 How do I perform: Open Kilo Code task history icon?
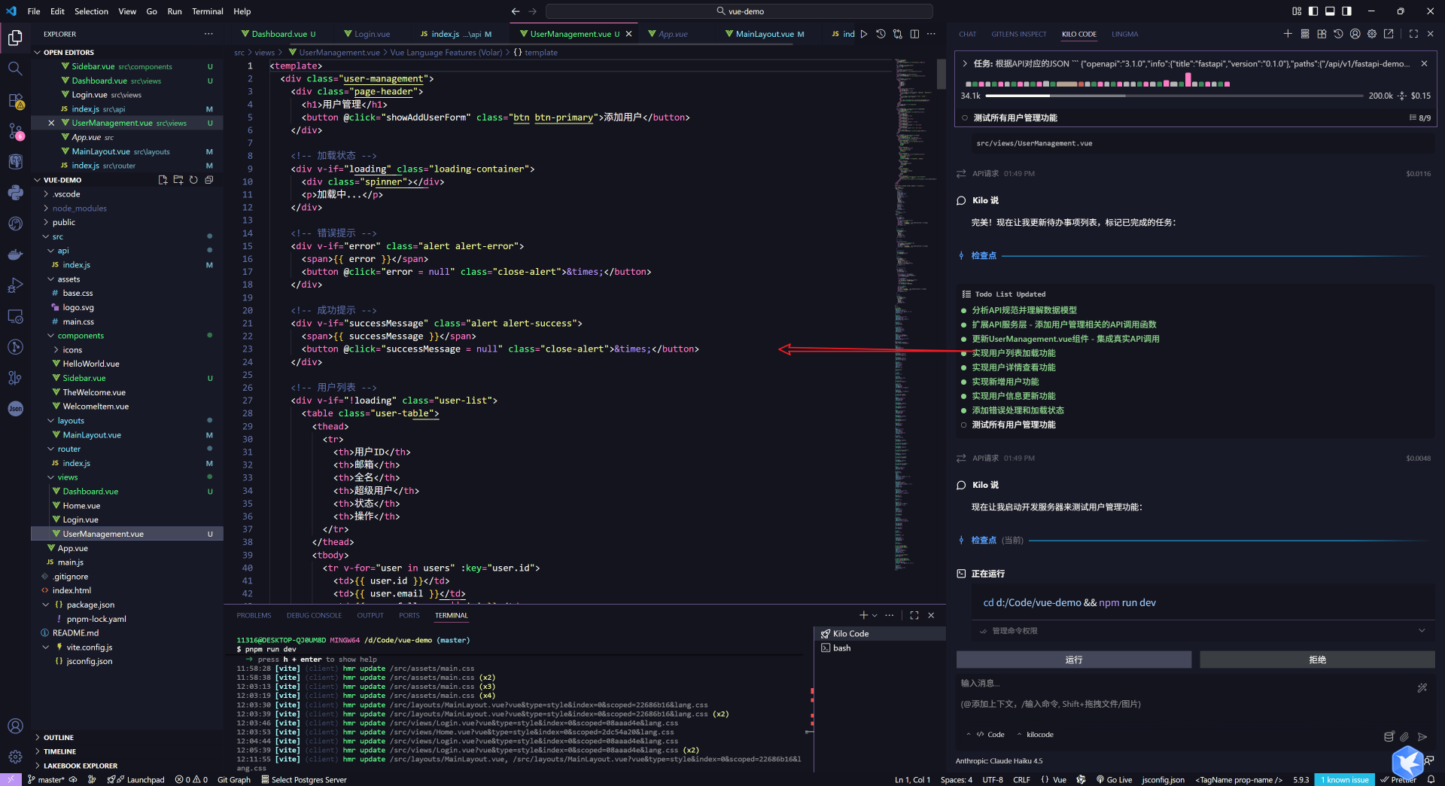1338,34
